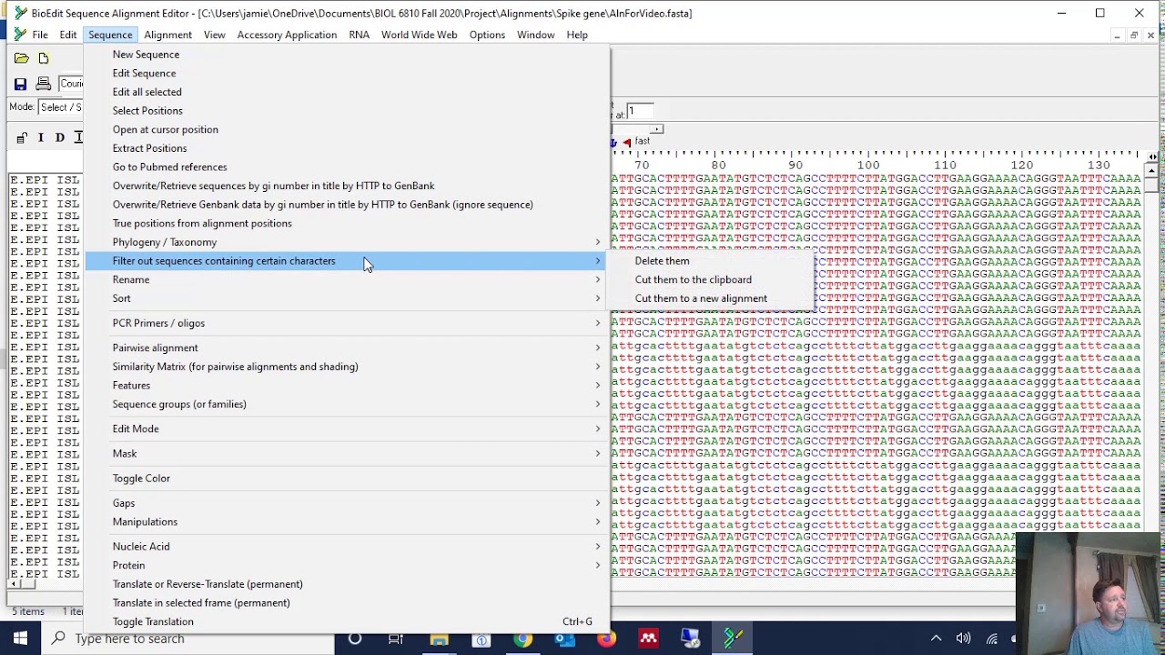Click Toggle Color menu entry
Image resolution: width=1165 pixels, height=655 pixels.
347,479
